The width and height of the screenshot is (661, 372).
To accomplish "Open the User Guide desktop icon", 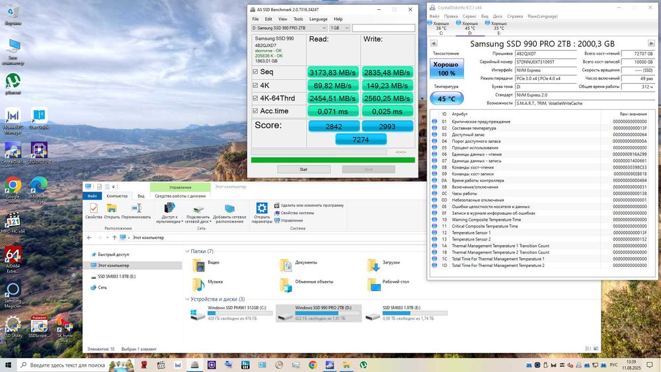I will (x=39, y=118).
